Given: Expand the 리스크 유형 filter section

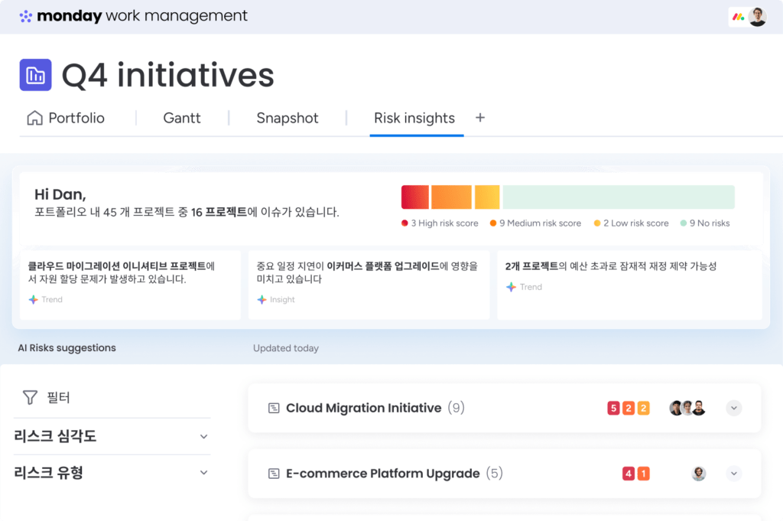Looking at the screenshot, I should click(x=203, y=473).
